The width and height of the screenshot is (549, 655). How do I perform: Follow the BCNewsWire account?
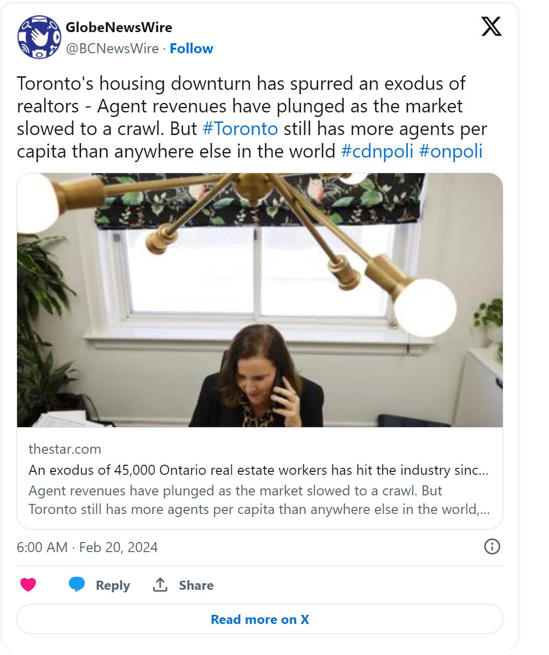[x=191, y=49]
